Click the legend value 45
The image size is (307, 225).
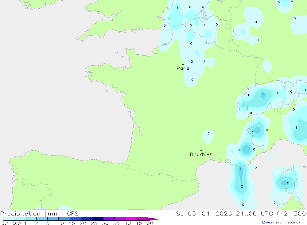tap(139, 223)
